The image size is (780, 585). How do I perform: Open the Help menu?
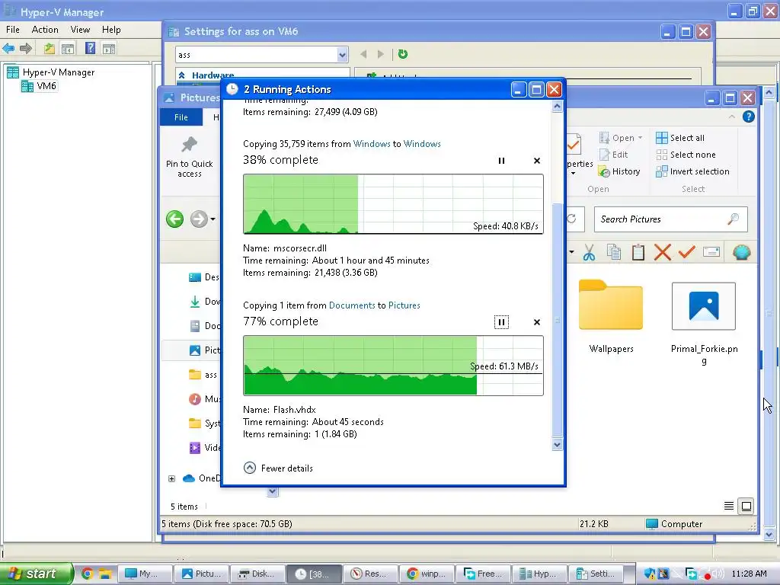111,30
